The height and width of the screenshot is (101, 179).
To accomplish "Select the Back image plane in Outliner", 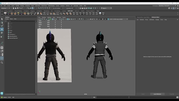I will pos(11,32).
